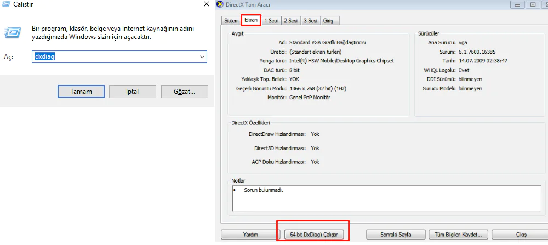Click 'Sorun bulunmadı.' note text
This screenshot has width=548, height=245.
(264, 191)
